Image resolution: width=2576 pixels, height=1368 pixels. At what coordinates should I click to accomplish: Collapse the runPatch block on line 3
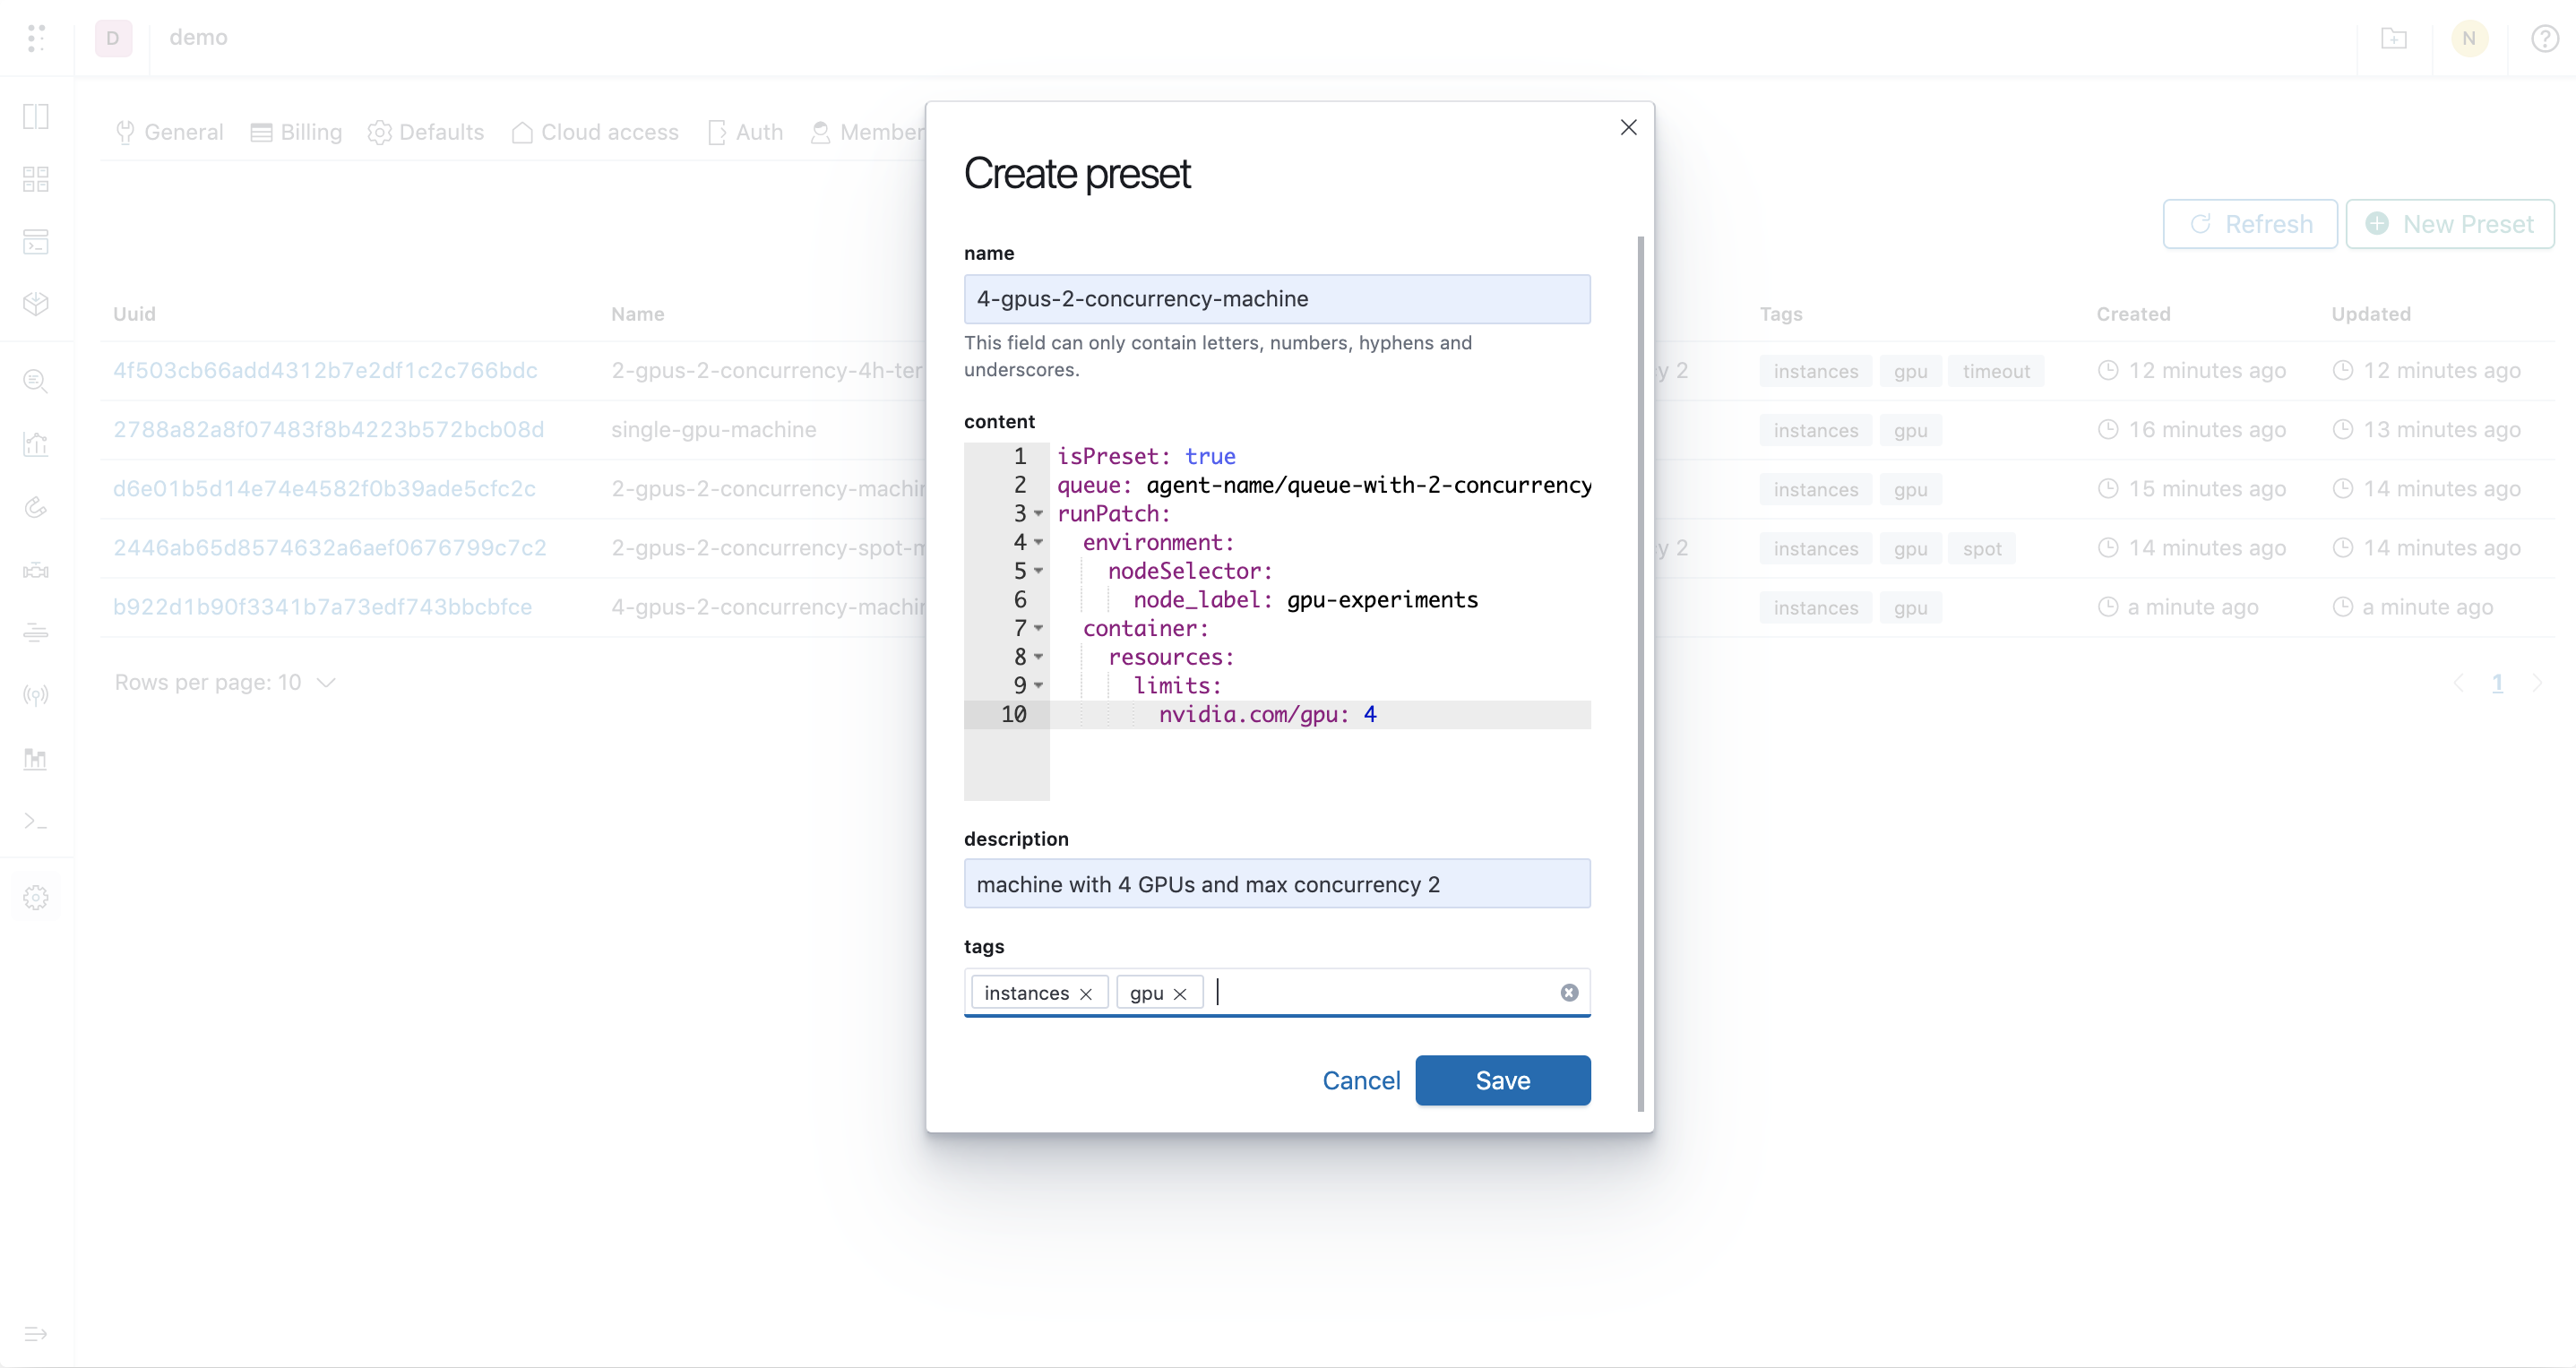point(1038,514)
